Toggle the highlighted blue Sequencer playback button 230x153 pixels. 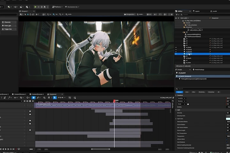click(55, 98)
